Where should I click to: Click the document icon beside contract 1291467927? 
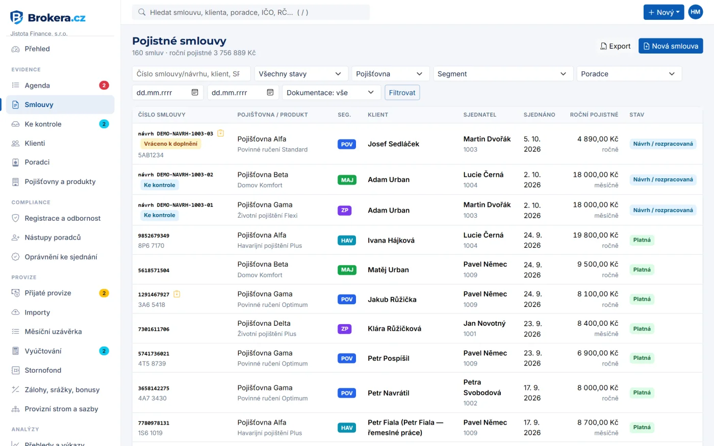point(177,294)
